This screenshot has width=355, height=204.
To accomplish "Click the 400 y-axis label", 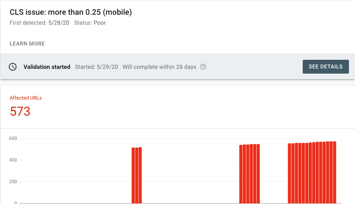I will pos(13,160).
